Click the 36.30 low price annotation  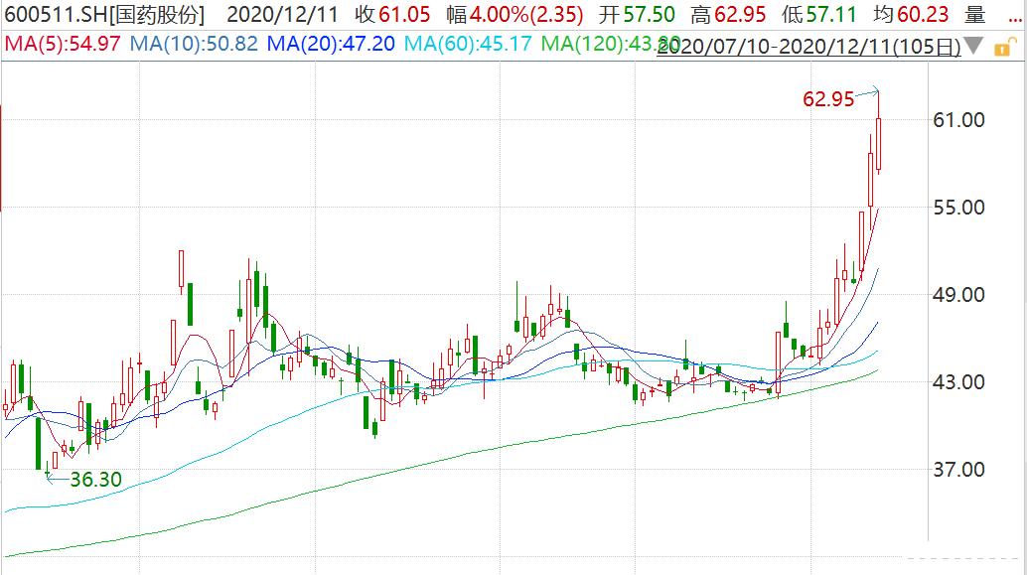coord(95,480)
